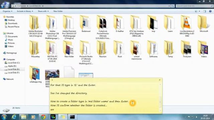Open the Include in library dropdown
The image size is (214, 120).
[25, 11]
